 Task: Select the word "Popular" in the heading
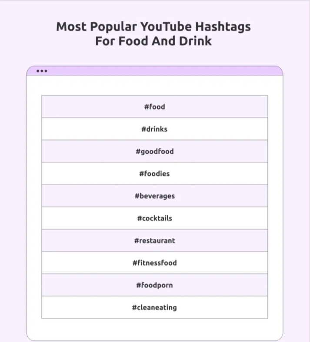click(113, 26)
